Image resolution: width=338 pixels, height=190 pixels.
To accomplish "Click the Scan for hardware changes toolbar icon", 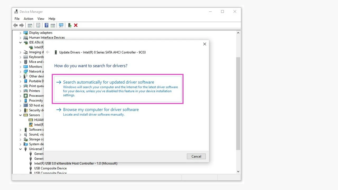I will [61, 25].
